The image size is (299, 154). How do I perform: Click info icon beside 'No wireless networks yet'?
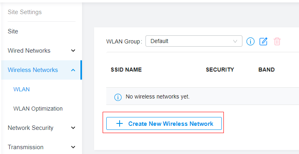point(118,97)
